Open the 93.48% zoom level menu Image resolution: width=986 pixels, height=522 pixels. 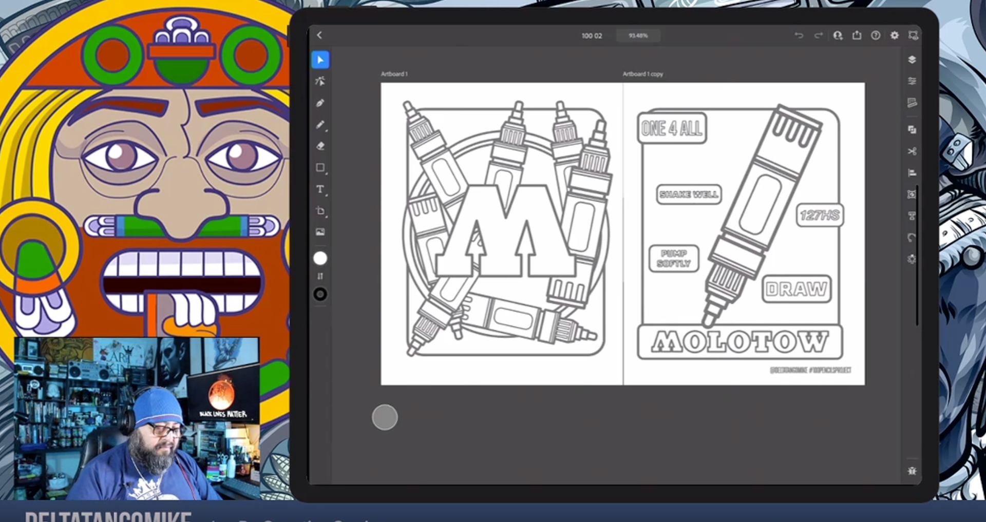638,35
